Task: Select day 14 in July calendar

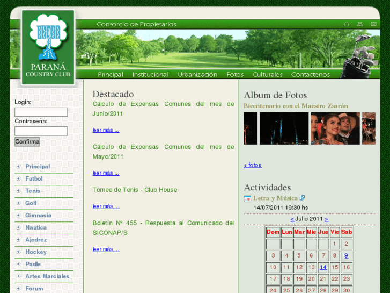Action: (x=323, y=267)
